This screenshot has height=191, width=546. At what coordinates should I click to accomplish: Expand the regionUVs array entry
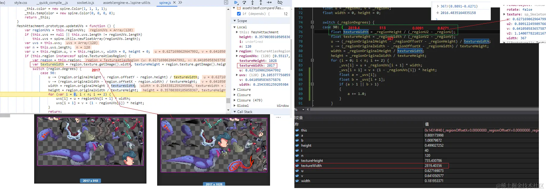tap(237, 56)
